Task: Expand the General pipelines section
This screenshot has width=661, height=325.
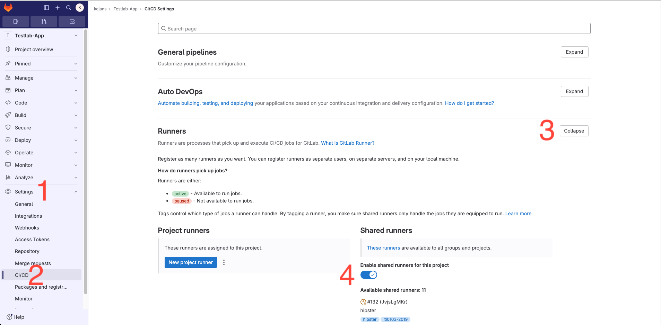Action: [x=574, y=52]
